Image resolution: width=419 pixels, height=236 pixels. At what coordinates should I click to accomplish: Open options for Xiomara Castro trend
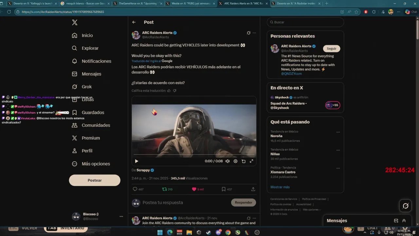click(338, 168)
